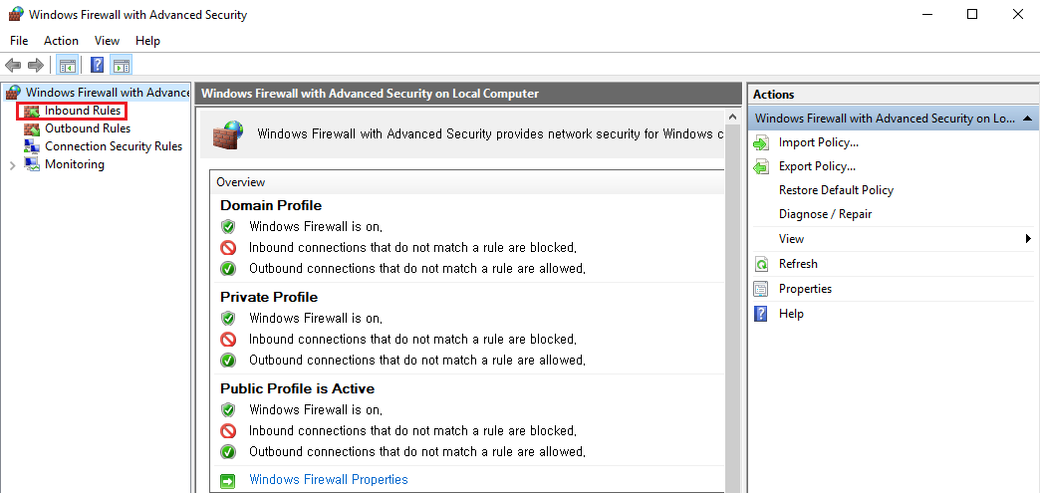Viewport: 1040px width, 493px height.
Task: Select Connection Security Rules node
Action: pyautogui.click(x=113, y=146)
